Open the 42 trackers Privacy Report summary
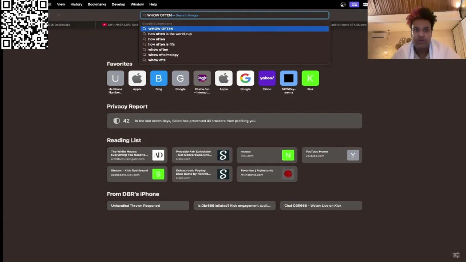Viewport: 466px width, 262px height. pyautogui.click(x=234, y=121)
